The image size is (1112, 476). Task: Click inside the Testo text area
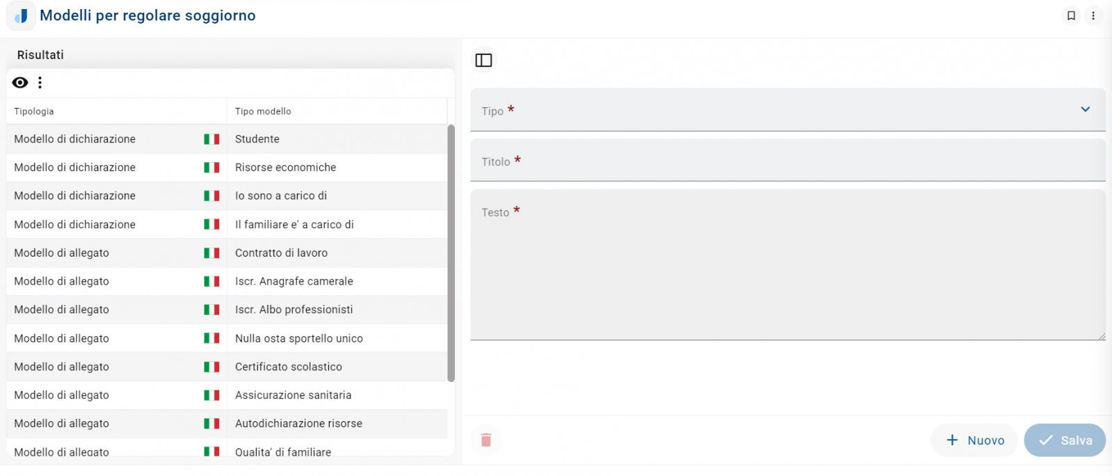pyautogui.click(x=787, y=271)
